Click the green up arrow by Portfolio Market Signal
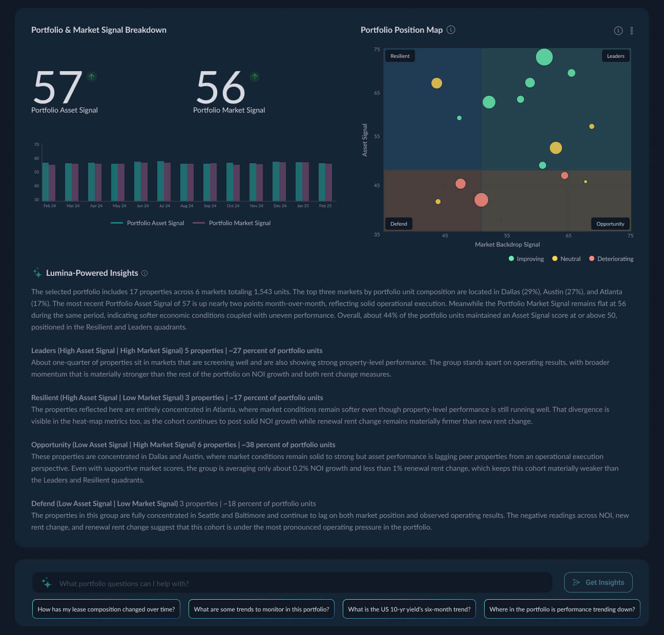The height and width of the screenshot is (635, 664). pos(255,77)
